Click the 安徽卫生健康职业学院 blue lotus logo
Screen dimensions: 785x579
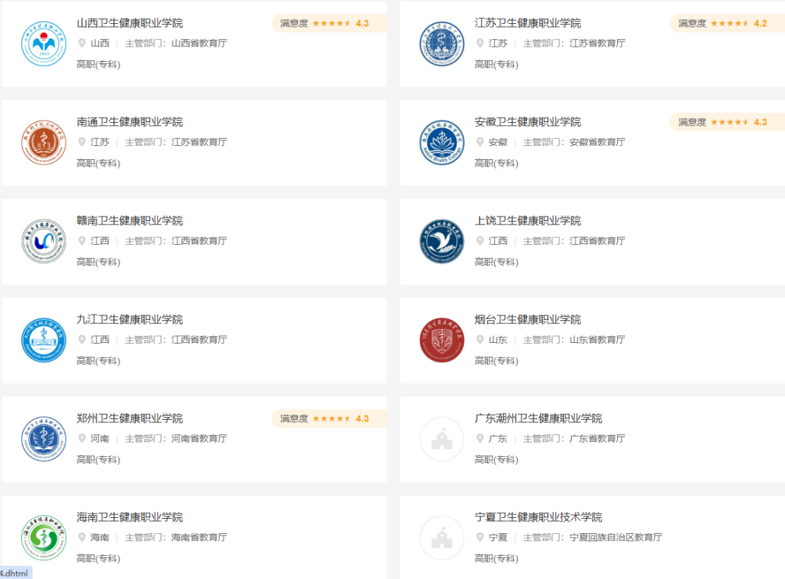point(442,142)
